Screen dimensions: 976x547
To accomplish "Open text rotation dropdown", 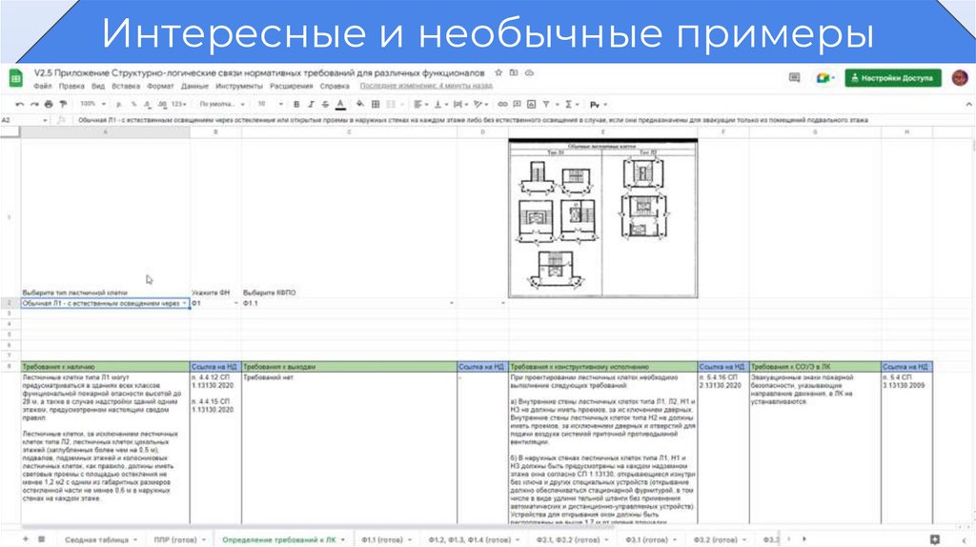I will point(481,105).
